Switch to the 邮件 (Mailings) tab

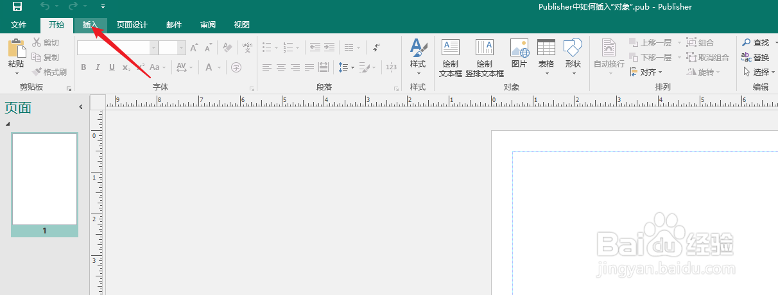pos(174,25)
